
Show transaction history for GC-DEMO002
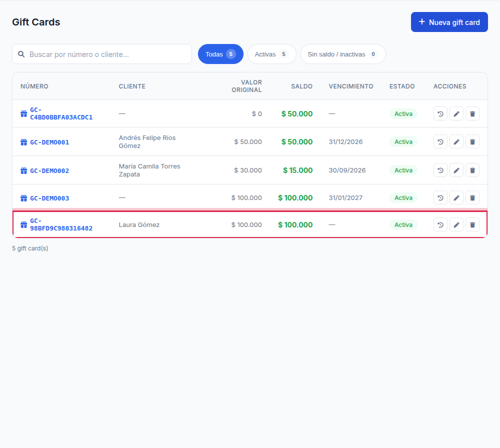tap(440, 170)
